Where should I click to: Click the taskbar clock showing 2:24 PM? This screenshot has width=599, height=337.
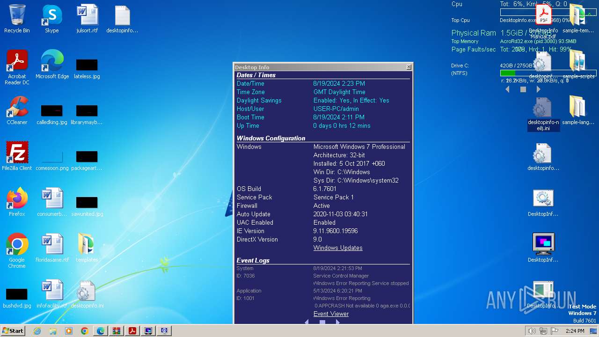pyautogui.click(x=575, y=331)
